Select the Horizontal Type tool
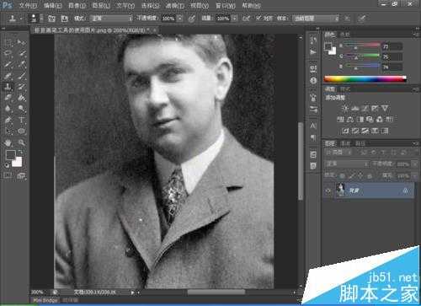The height and width of the screenshot is (306, 421). [22, 120]
